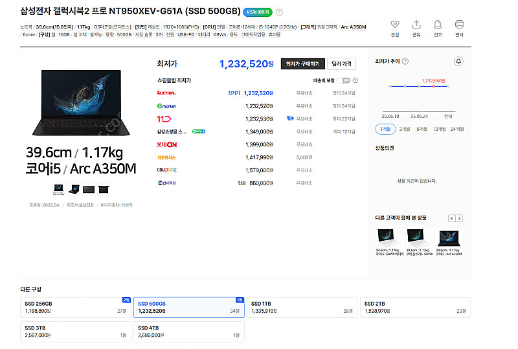The width and height of the screenshot is (518, 349).
Task: Show next related products with right arrow
Action: point(459,218)
